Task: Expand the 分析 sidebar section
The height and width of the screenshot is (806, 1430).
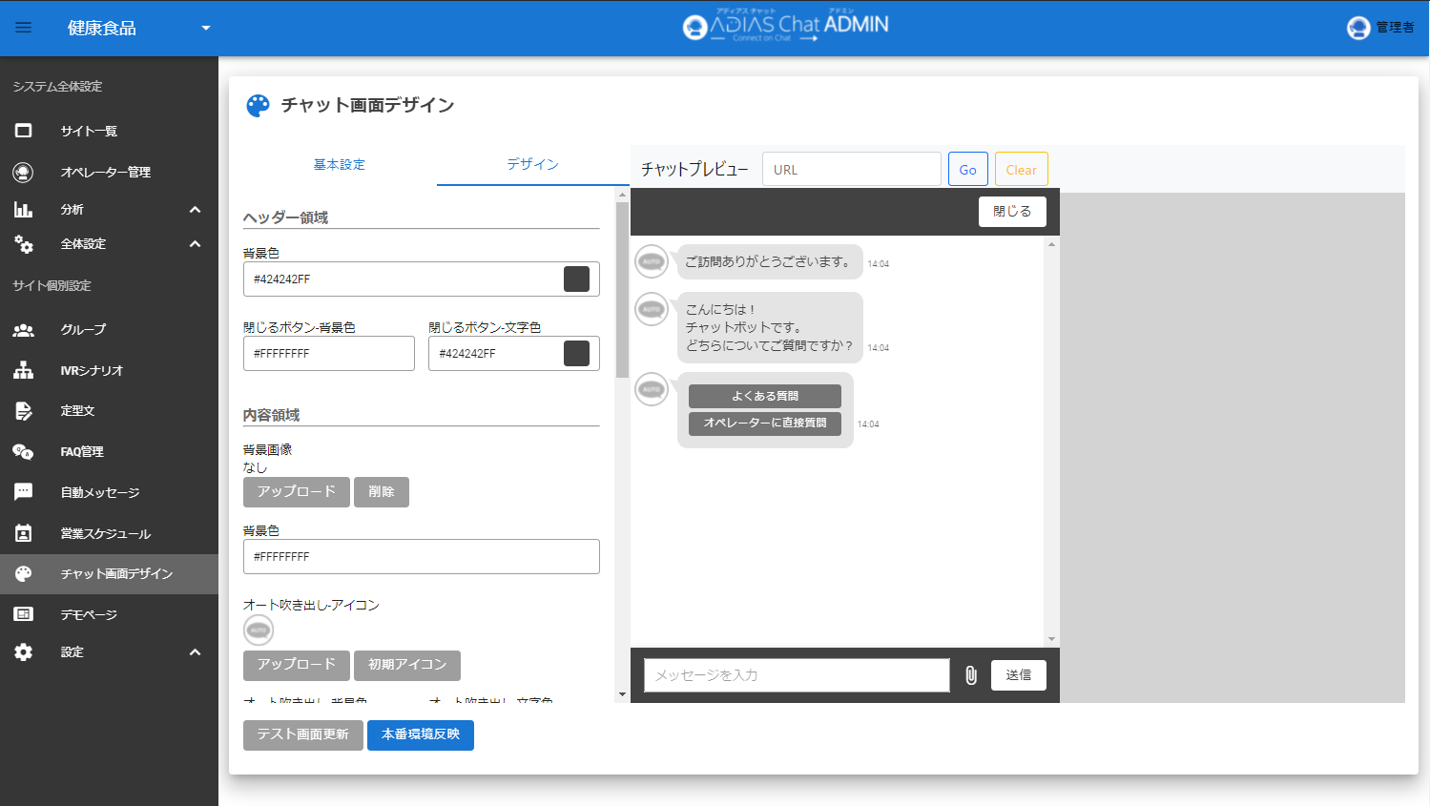Action: point(195,210)
